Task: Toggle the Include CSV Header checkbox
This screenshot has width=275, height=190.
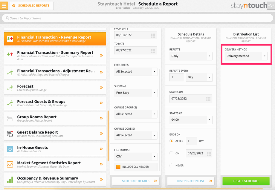Action: [x=118, y=167]
